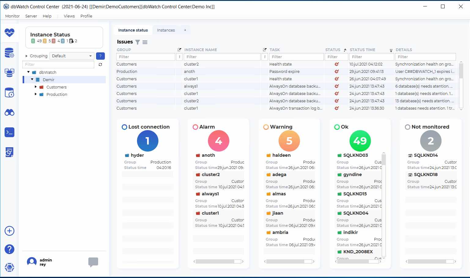This screenshot has width=470, height=278.
Task: Toggle the Alarm circle indicator
Action: coord(195,127)
